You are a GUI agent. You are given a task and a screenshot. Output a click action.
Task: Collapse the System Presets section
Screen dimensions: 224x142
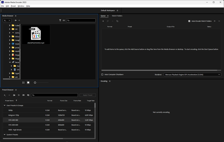(x=4, y=135)
